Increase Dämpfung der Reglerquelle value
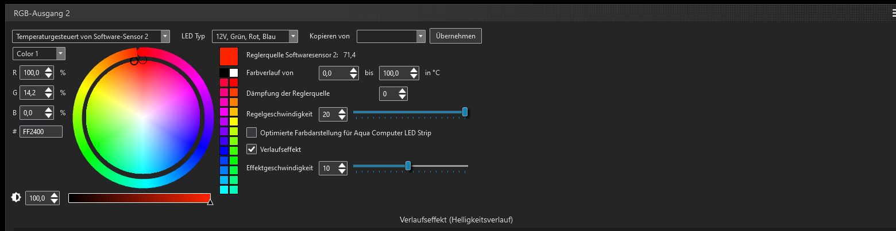The image size is (896, 231). [x=402, y=90]
